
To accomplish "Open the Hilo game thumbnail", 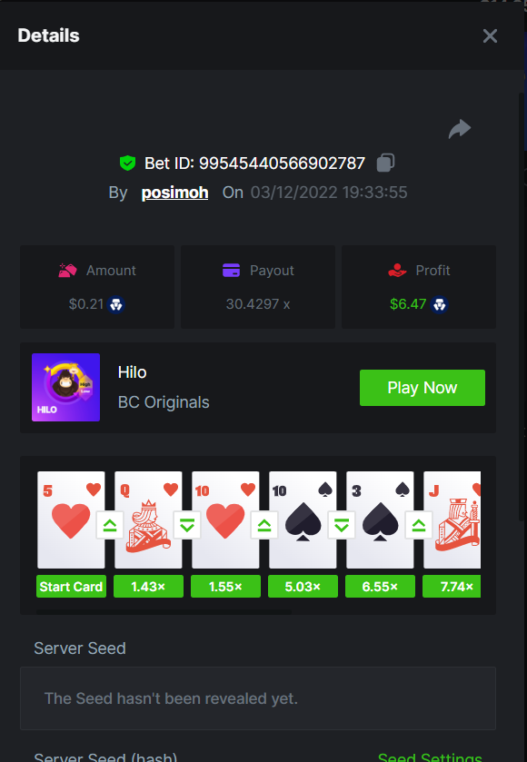I will (65, 387).
